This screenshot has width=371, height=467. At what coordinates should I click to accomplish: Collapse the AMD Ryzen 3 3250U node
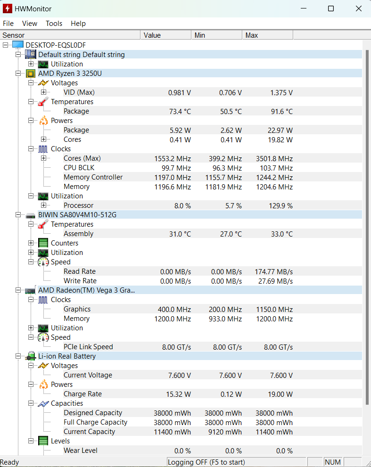point(18,74)
